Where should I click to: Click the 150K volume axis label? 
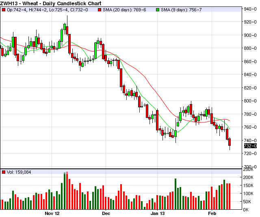tap(248, 185)
